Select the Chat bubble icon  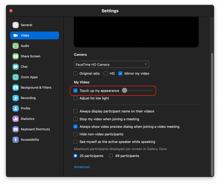click(x=16, y=67)
